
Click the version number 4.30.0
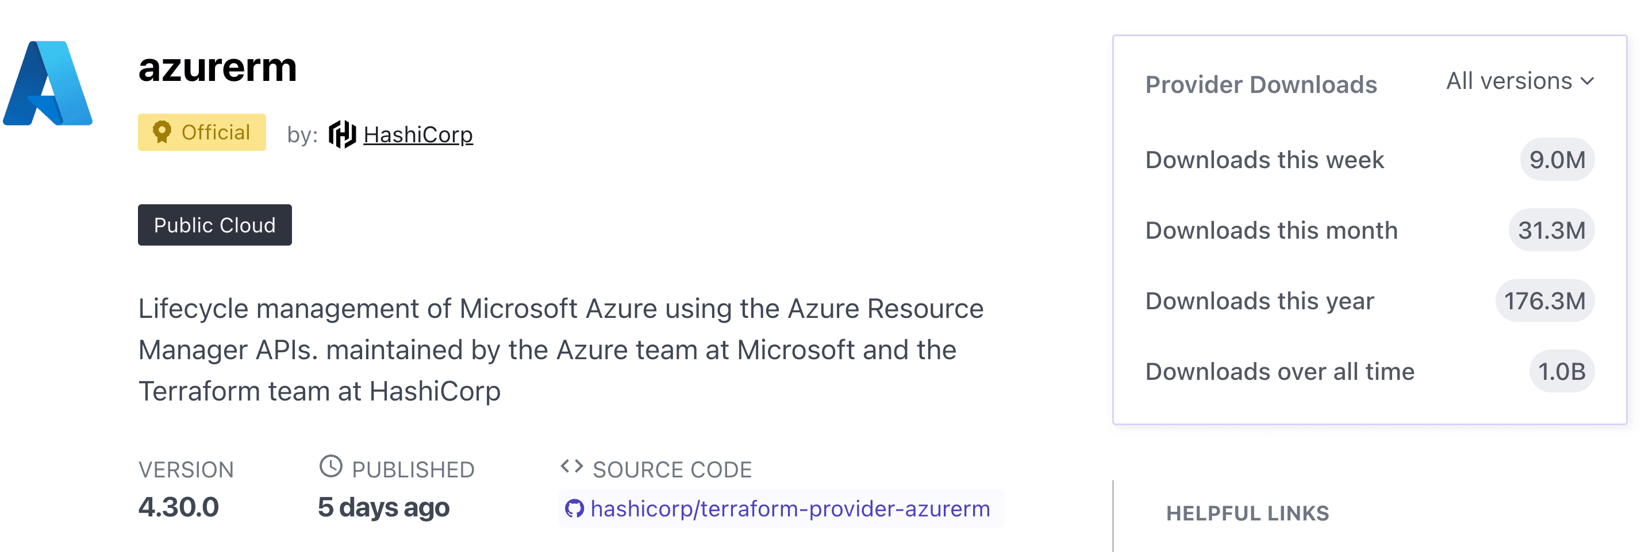179,507
